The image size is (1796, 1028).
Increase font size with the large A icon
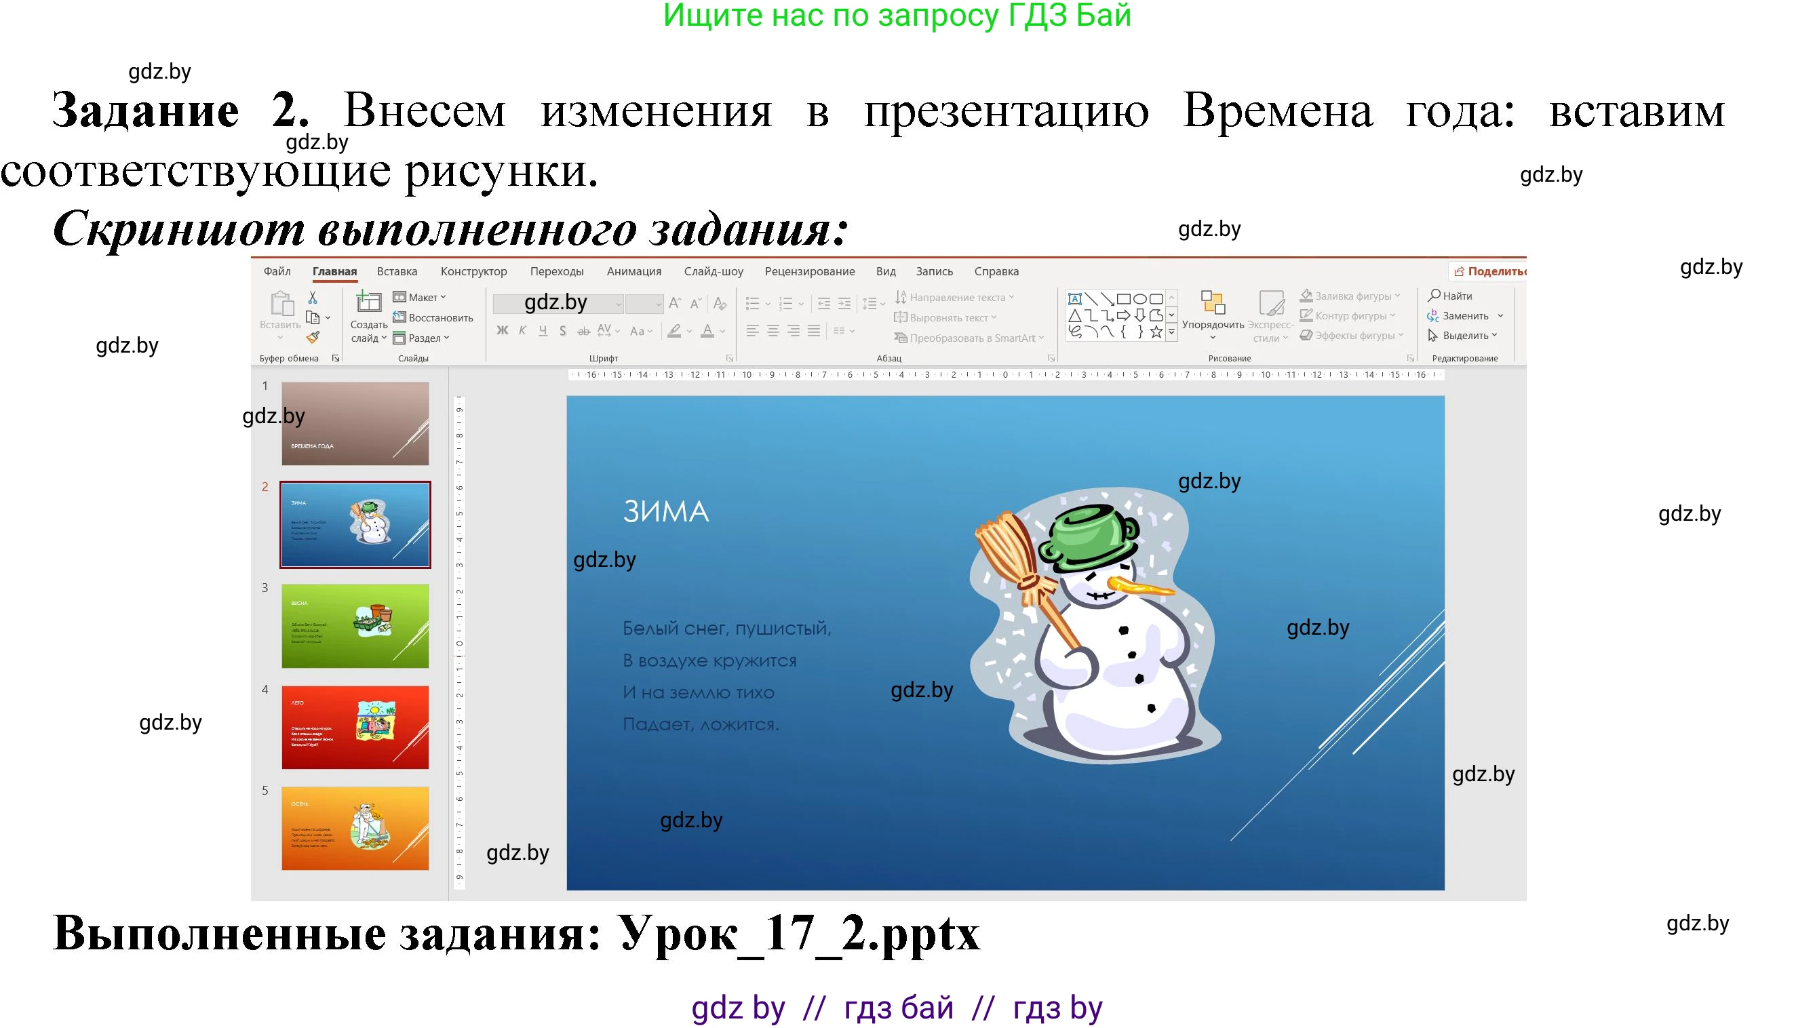click(675, 304)
